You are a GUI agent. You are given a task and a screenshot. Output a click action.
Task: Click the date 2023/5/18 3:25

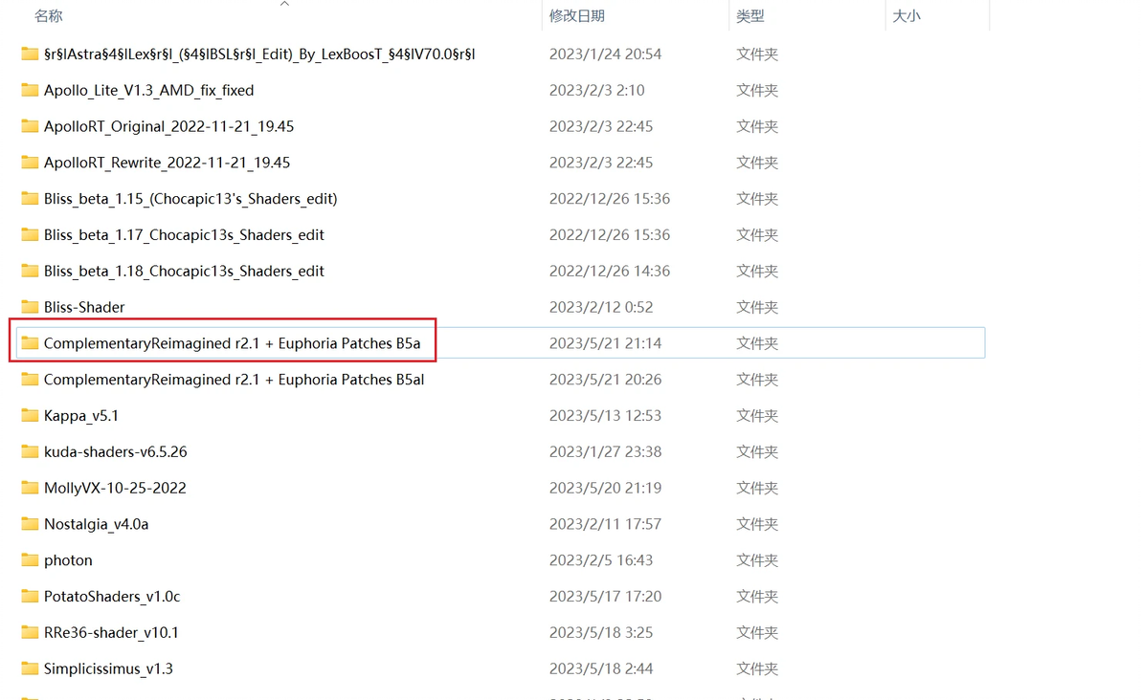coord(601,632)
